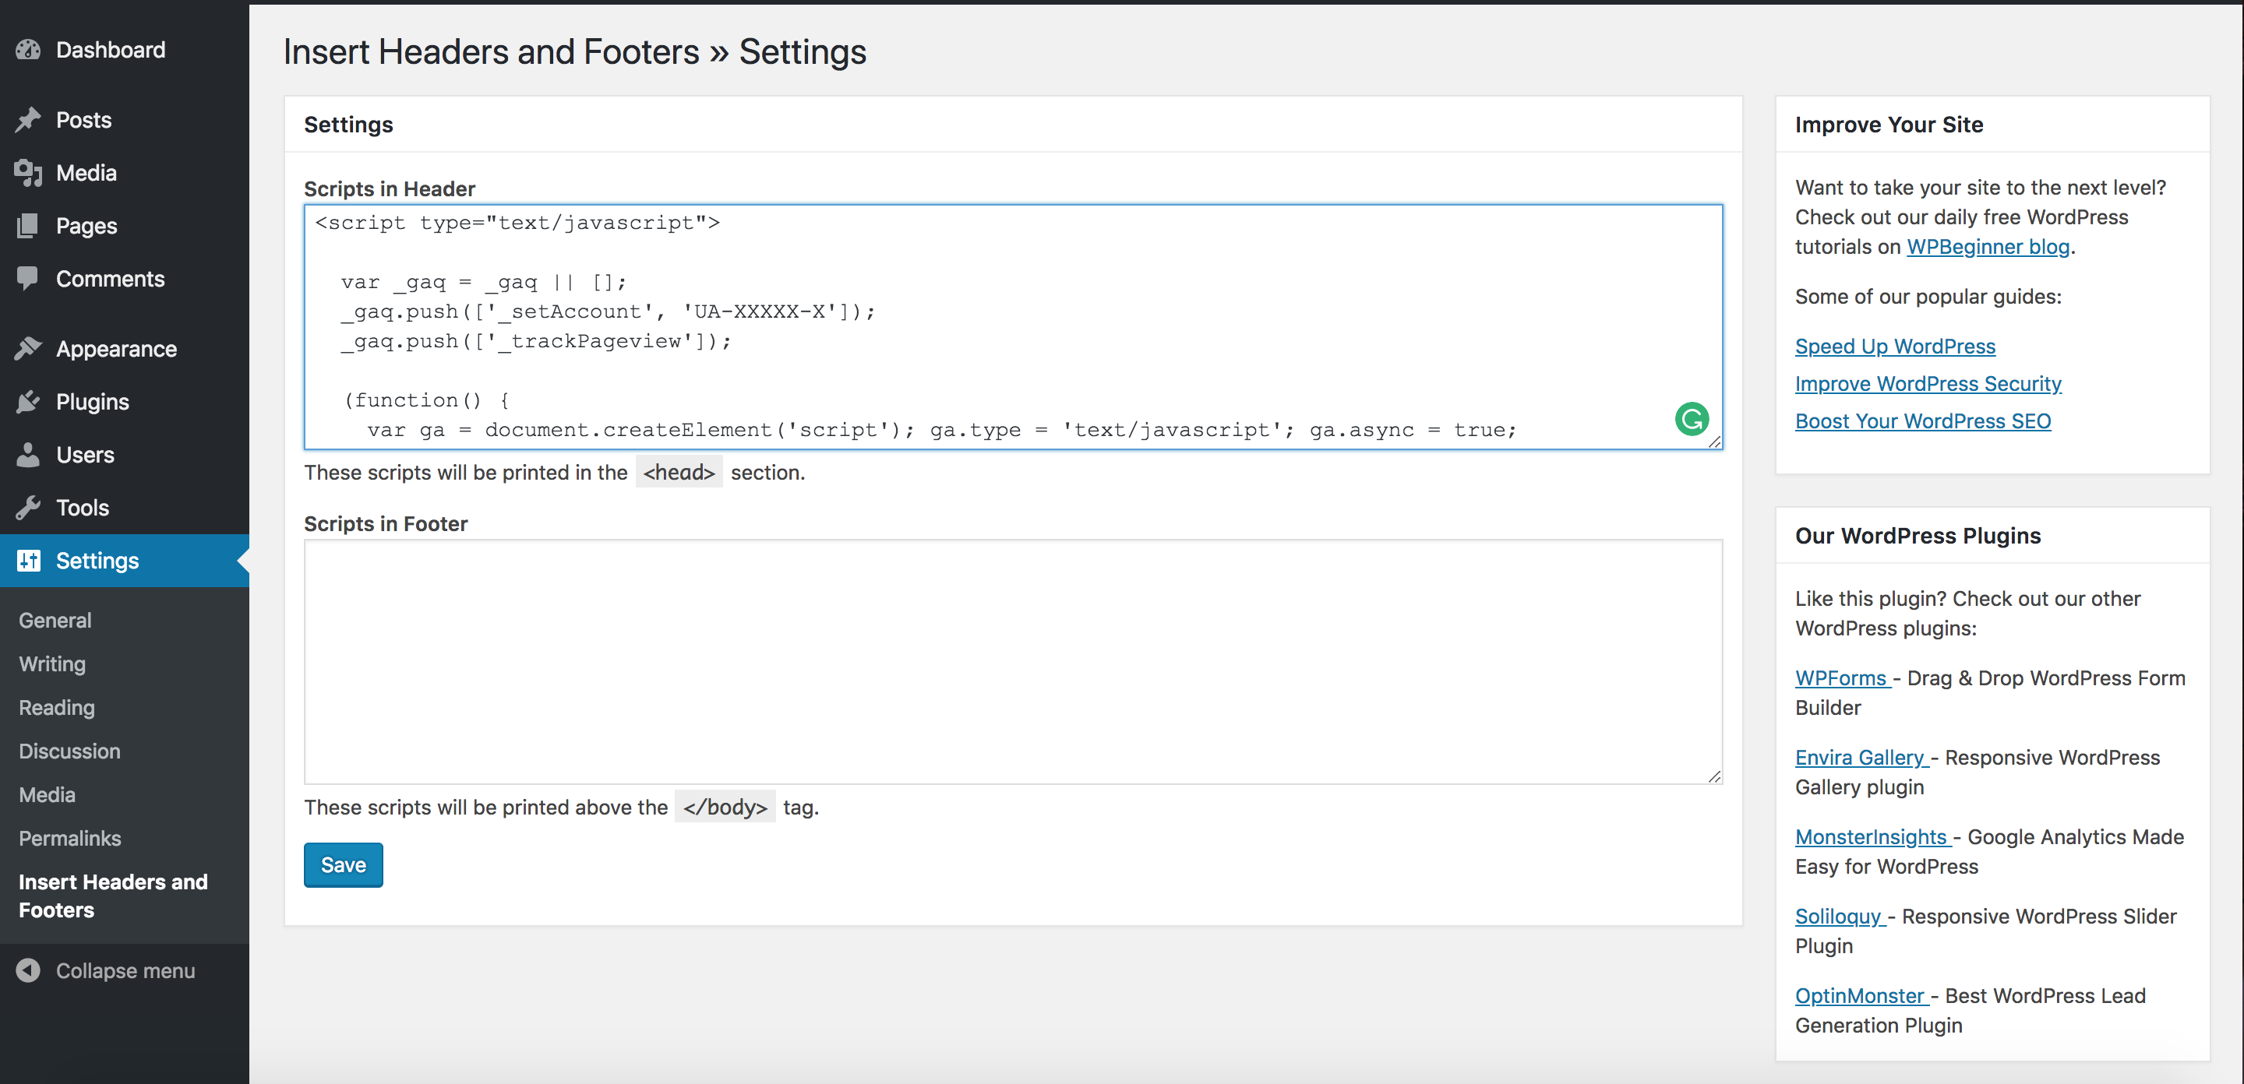
Task: Click the Posts pushpin icon
Action: point(28,119)
